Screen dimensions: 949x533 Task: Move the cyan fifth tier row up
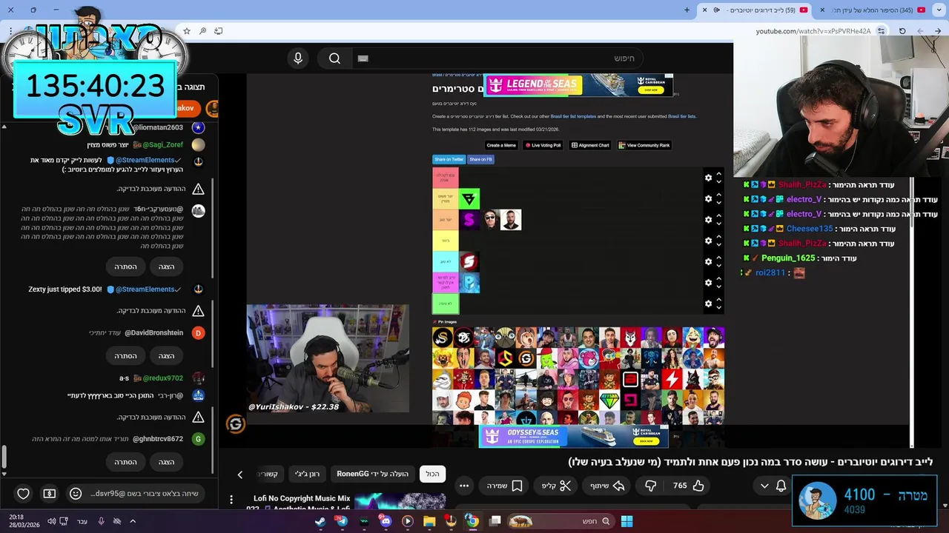click(718, 257)
